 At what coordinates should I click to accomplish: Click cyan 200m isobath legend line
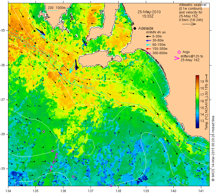[53, 11]
